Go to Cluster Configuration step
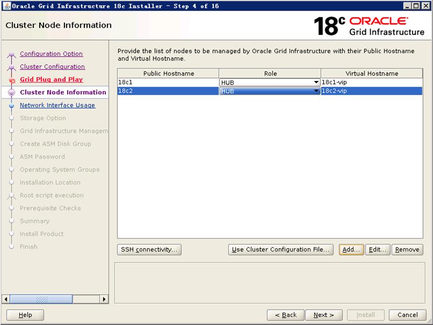 click(x=52, y=67)
